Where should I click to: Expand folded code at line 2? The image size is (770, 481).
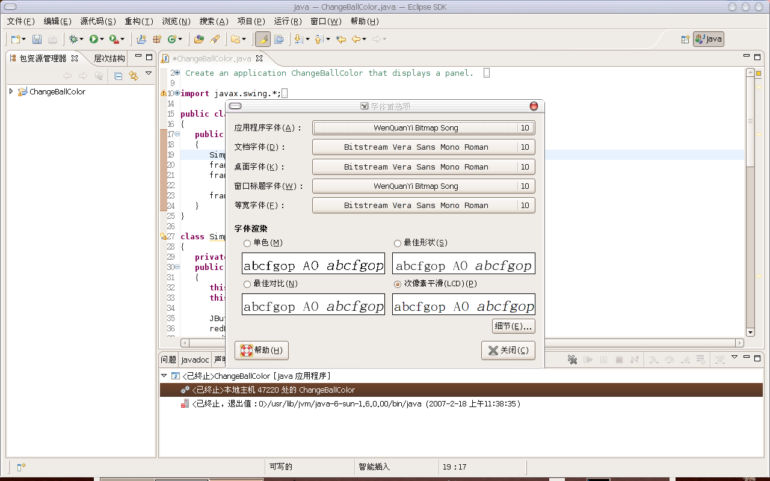[x=177, y=73]
